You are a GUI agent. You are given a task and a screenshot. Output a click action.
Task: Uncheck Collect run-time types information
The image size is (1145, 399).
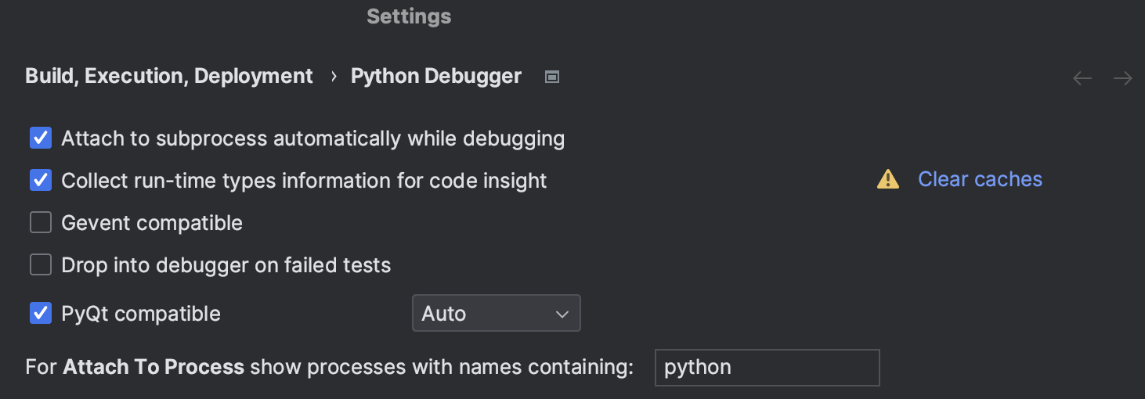41,181
